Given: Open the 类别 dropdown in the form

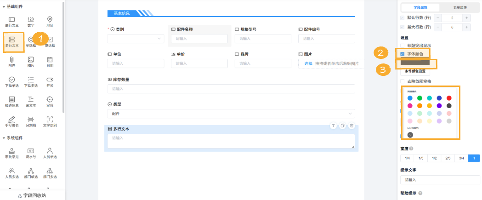Looking at the screenshot, I should coord(136,39).
